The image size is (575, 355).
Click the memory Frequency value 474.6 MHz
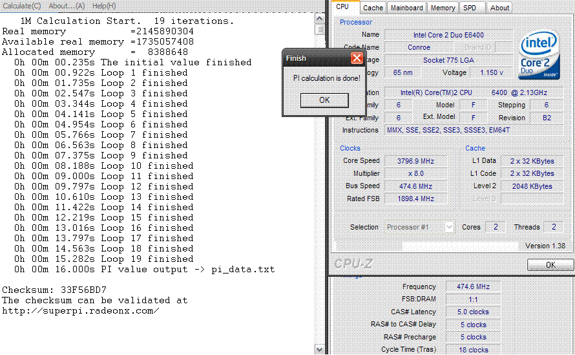point(473,286)
